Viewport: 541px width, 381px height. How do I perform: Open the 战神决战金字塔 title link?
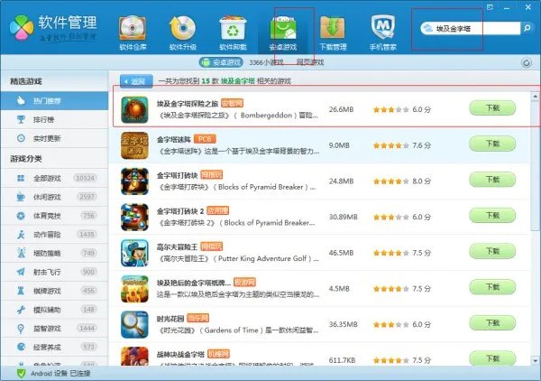click(181, 355)
